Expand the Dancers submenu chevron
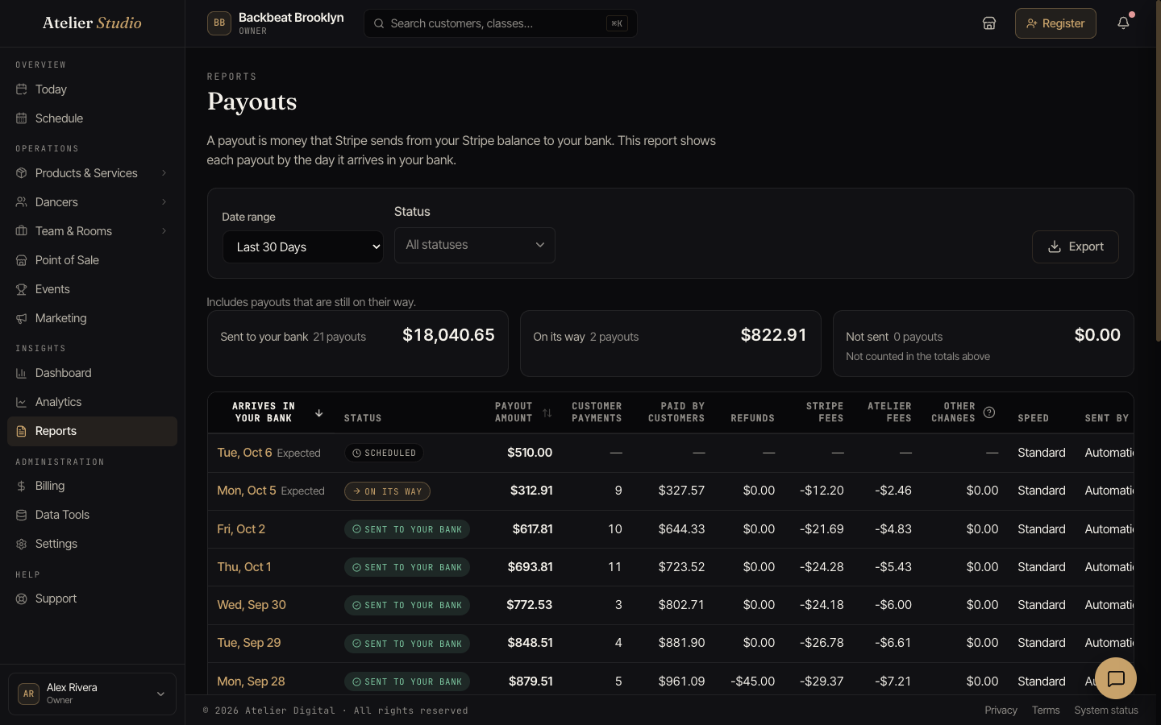This screenshot has width=1161, height=725. click(x=164, y=202)
